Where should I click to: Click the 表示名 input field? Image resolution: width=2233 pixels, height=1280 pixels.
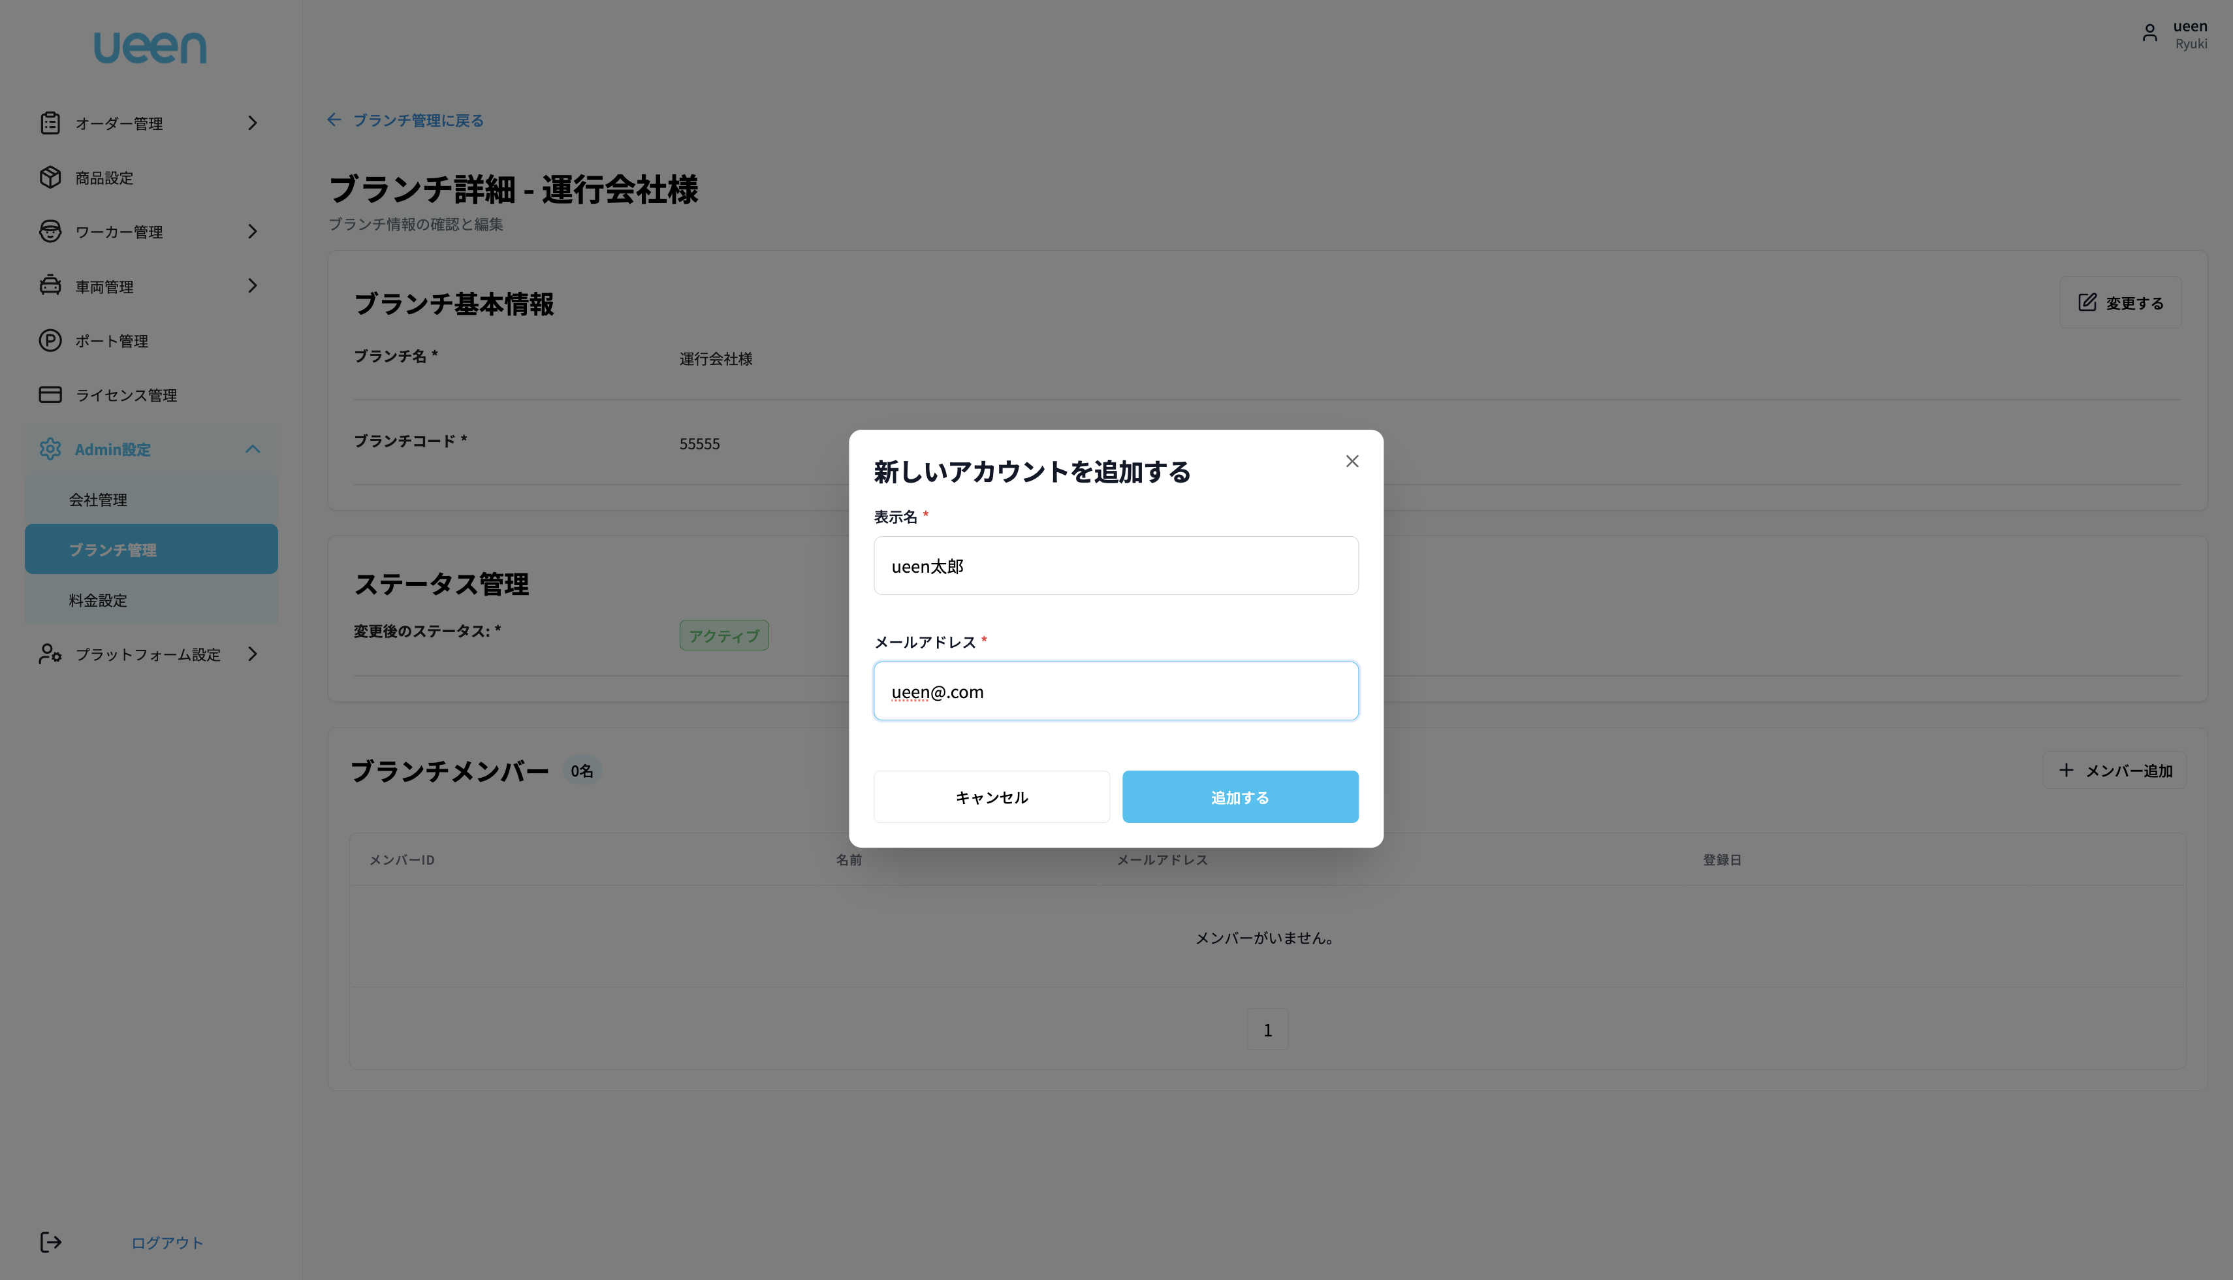tap(1115, 566)
